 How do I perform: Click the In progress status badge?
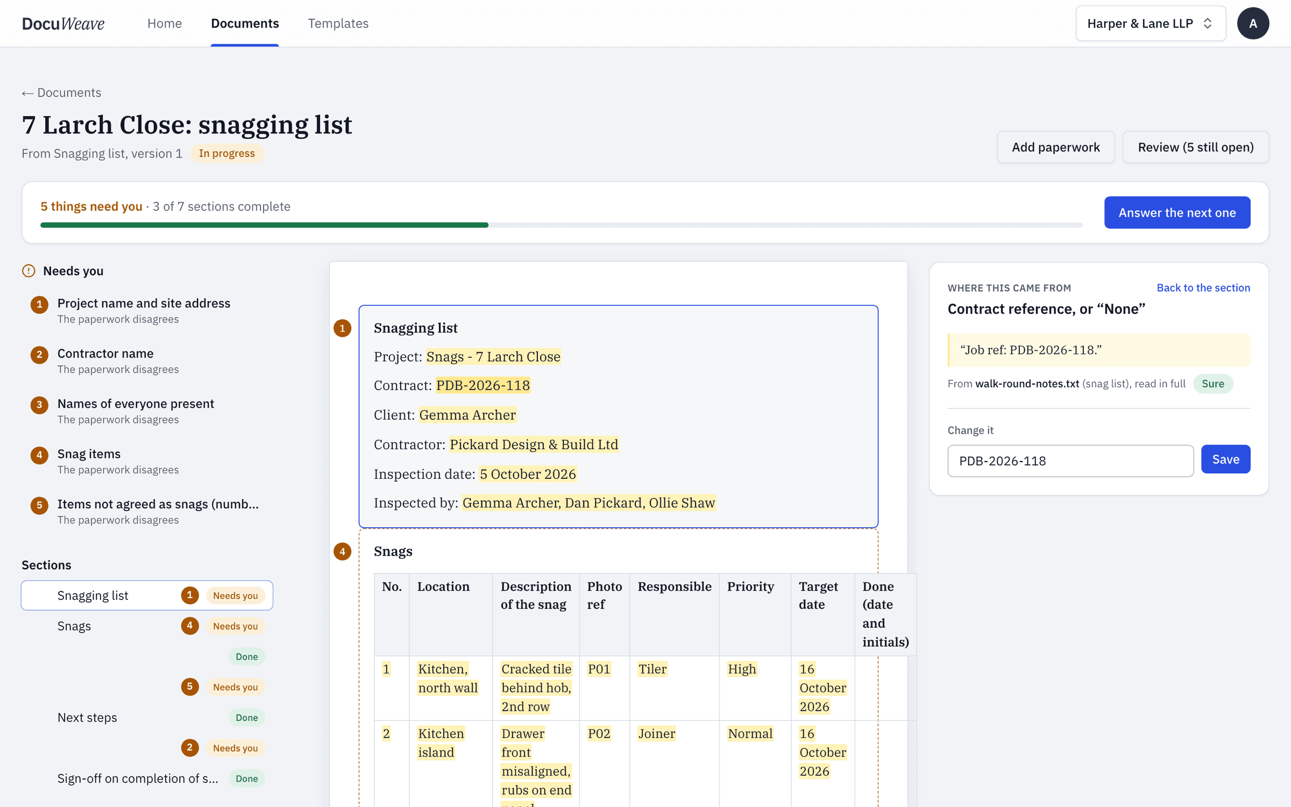(226, 153)
